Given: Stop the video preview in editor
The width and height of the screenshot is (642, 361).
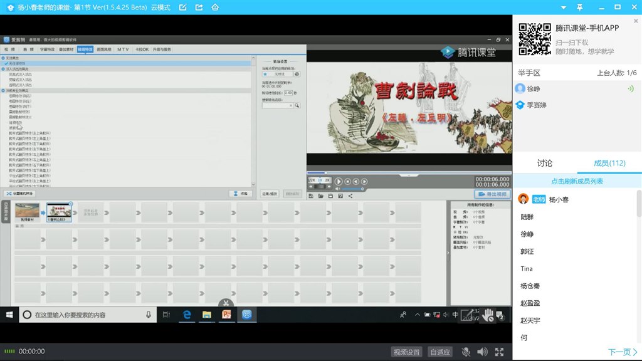Looking at the screenshot, I should click(347, 181).
